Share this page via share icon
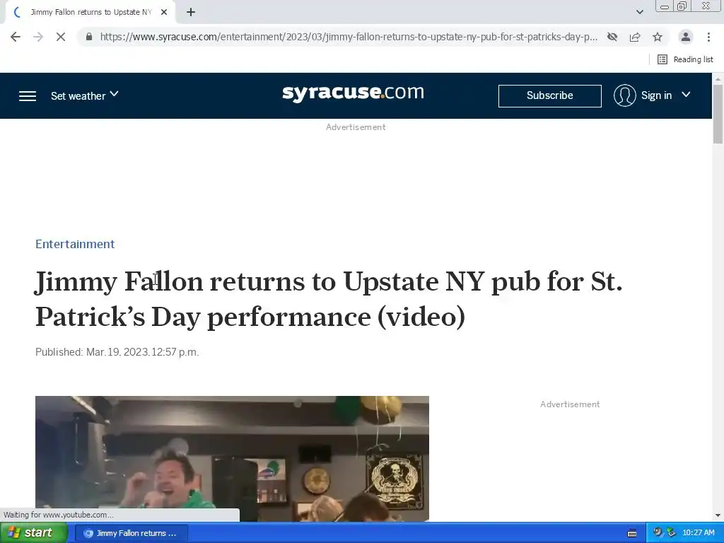This screenshot has width=724, height=543. coord(635,37)
